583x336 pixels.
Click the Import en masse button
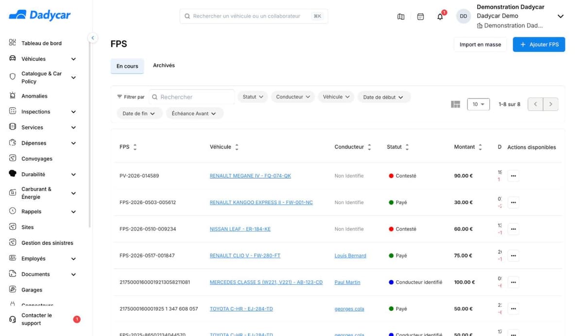[480, 44]
